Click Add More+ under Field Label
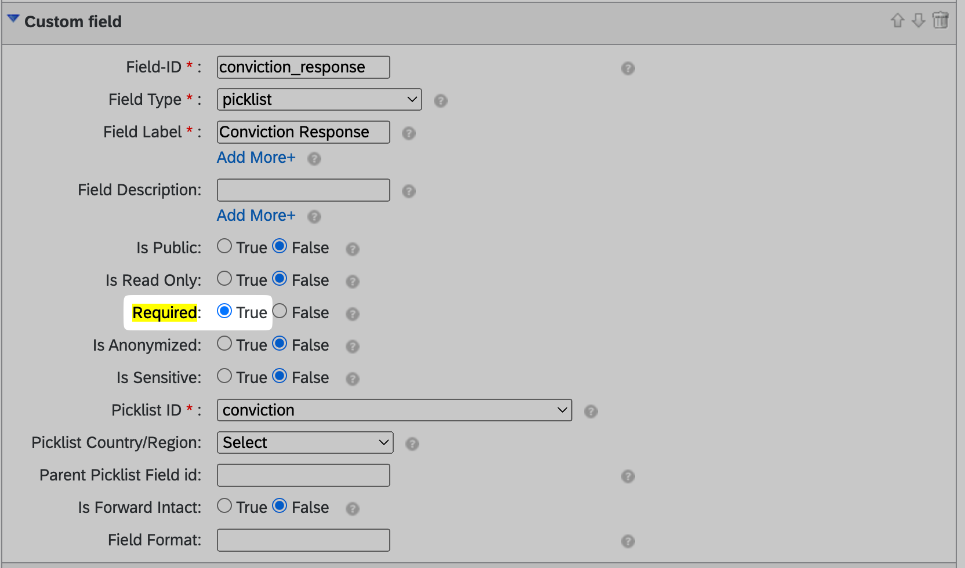Image resolution: width=965 pixels, height=568 pixels. [256, 158]
